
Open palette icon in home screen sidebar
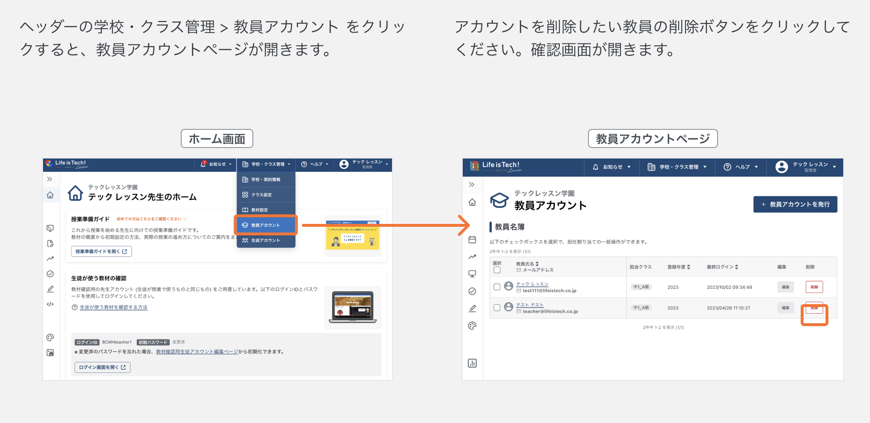50,338
